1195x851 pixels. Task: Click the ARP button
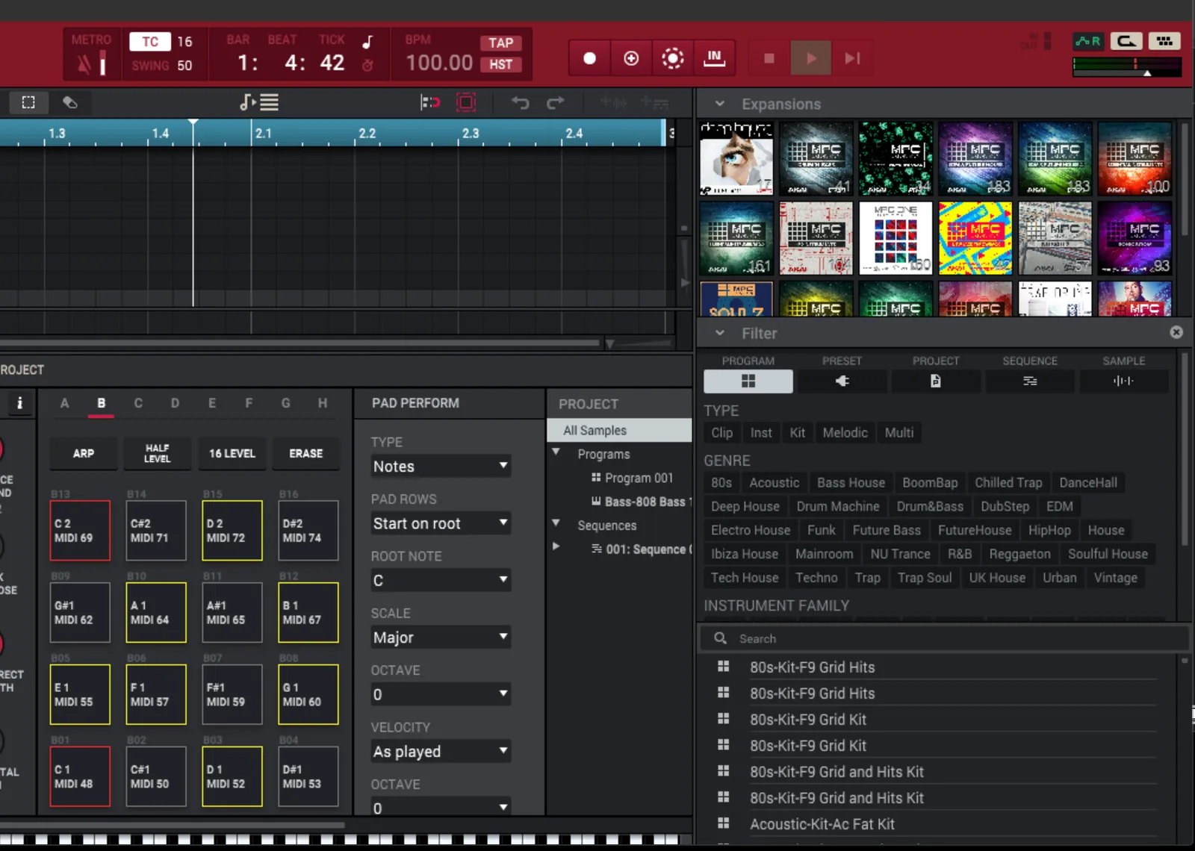coord(84,453)
